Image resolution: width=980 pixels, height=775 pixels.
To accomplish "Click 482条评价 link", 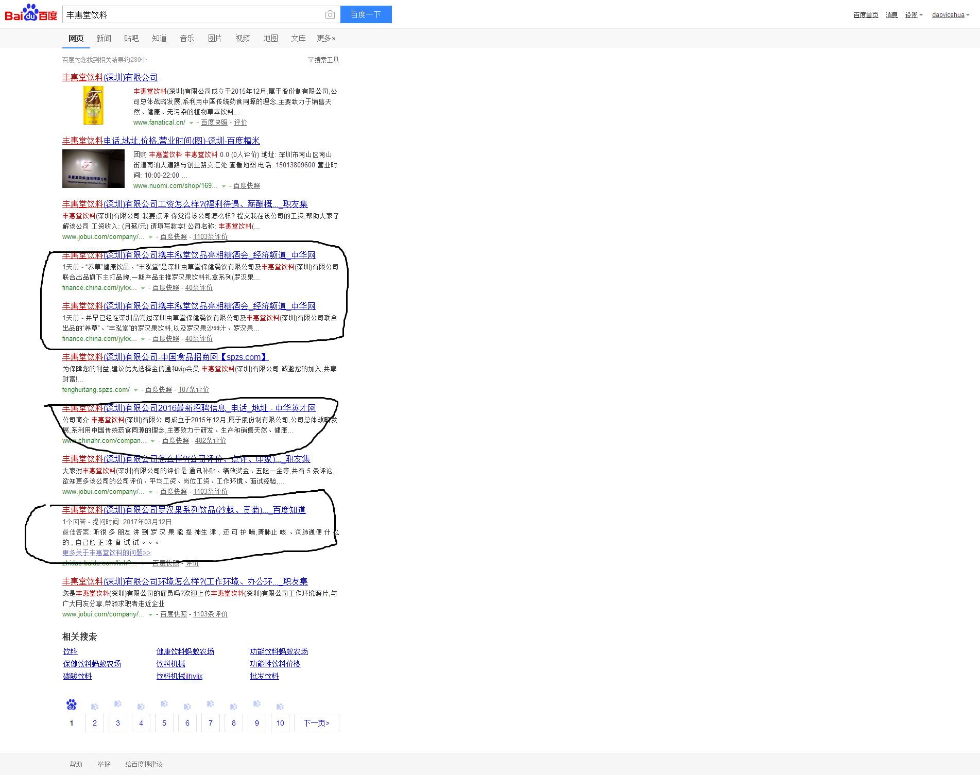I will 211,441.
